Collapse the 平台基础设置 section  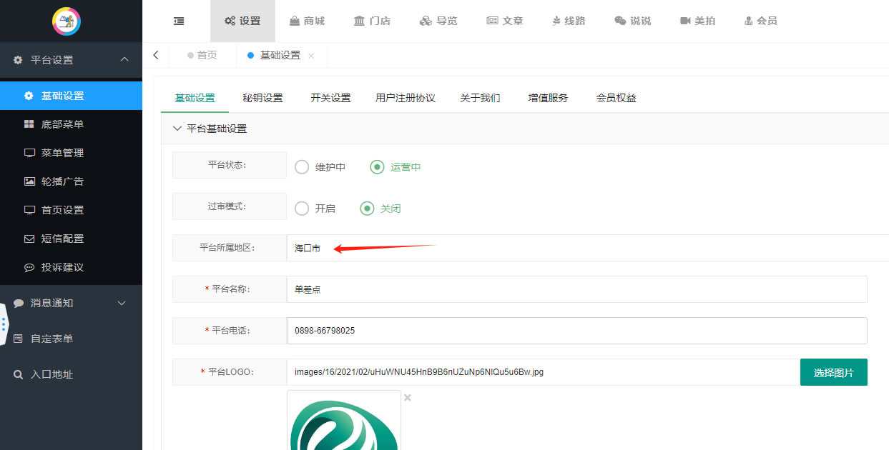point(177,129)
